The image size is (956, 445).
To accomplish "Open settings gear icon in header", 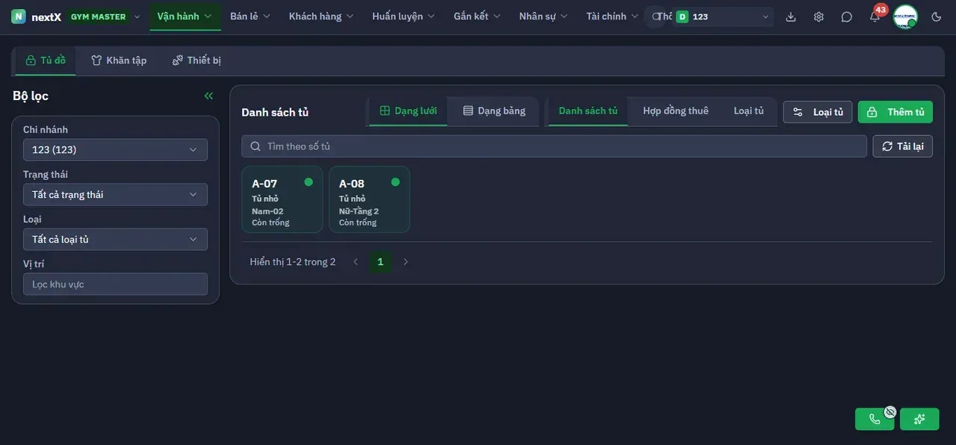I will pyautogui.click(x=819, y=16).
